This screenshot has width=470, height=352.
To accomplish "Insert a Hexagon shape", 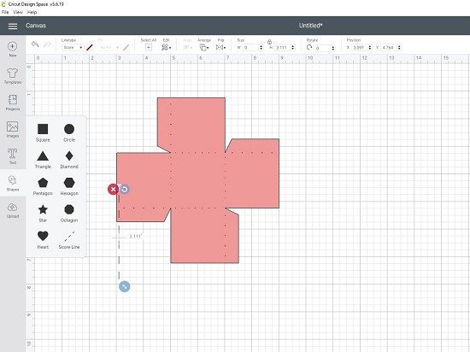I will click(x=69, y=186).
